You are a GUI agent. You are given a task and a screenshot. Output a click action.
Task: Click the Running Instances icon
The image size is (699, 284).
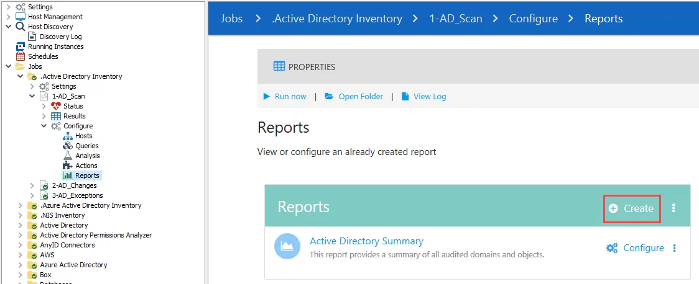pyautogui.click(x=21, y=47)
